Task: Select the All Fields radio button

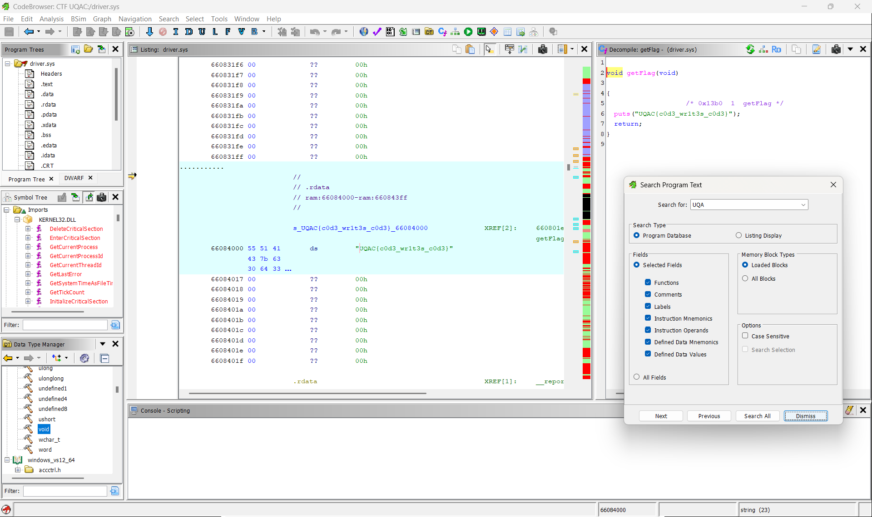Action: coord(636,377)
